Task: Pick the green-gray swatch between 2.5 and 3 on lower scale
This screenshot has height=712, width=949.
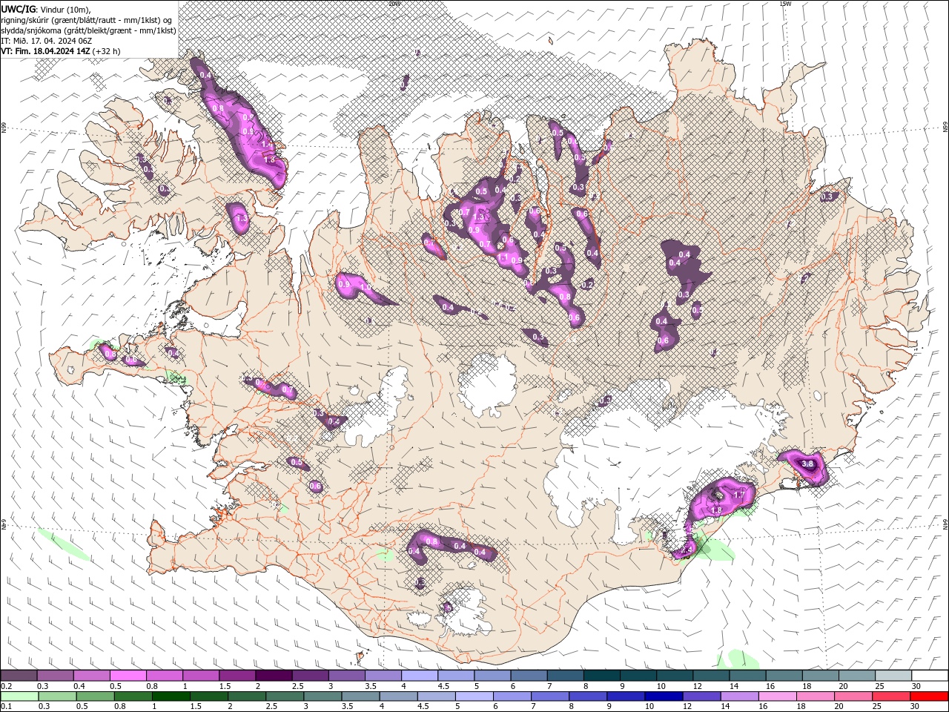Action: (285, 696)
